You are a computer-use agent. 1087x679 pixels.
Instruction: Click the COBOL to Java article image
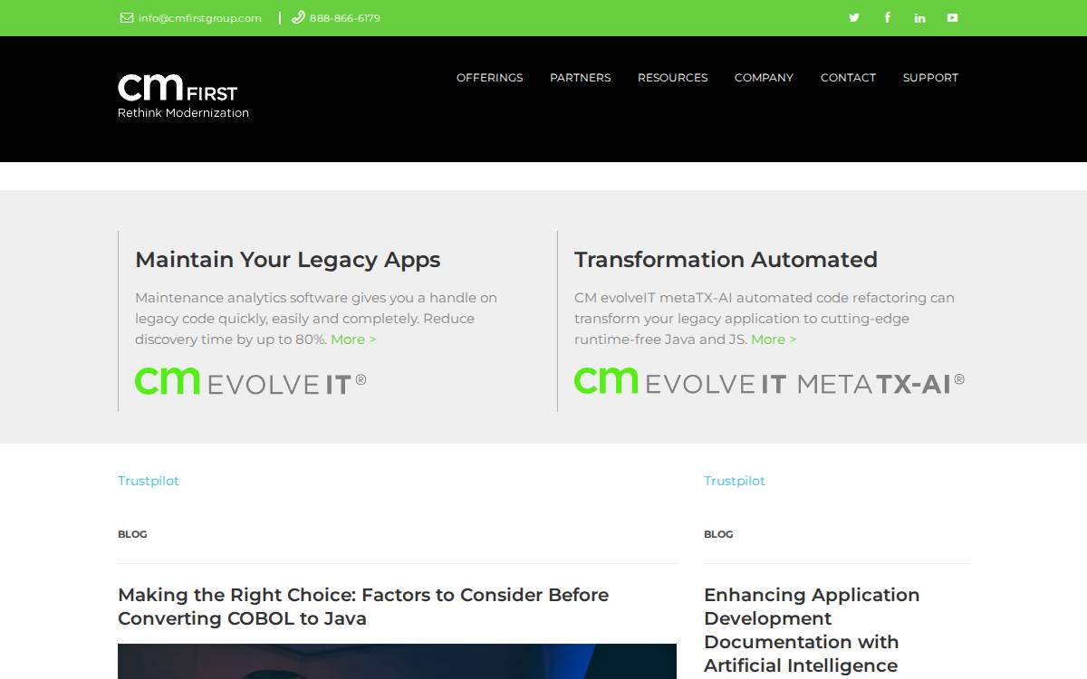pos(397,661)
